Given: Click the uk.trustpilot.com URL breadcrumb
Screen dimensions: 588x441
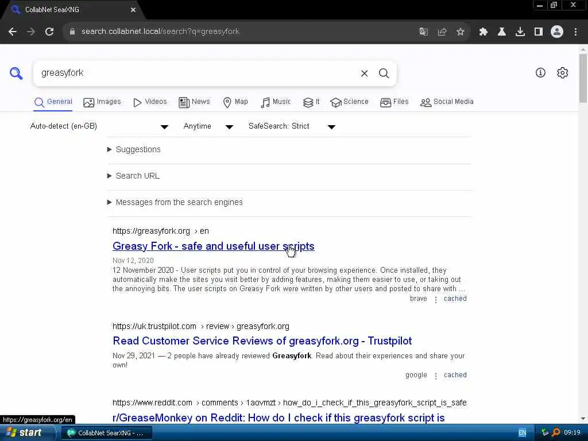Looking at the screenshot, I should [200, 326].
